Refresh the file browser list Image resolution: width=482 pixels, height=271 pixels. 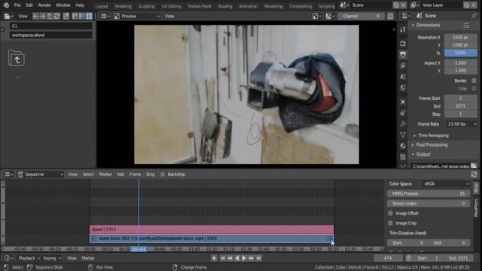coord(57,16)
